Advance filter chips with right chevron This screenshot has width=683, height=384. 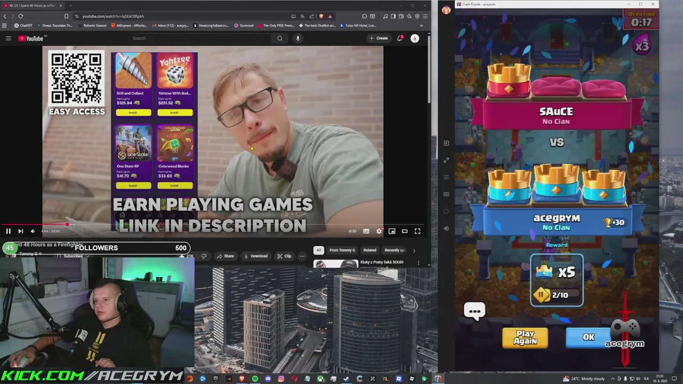[414, 250]
